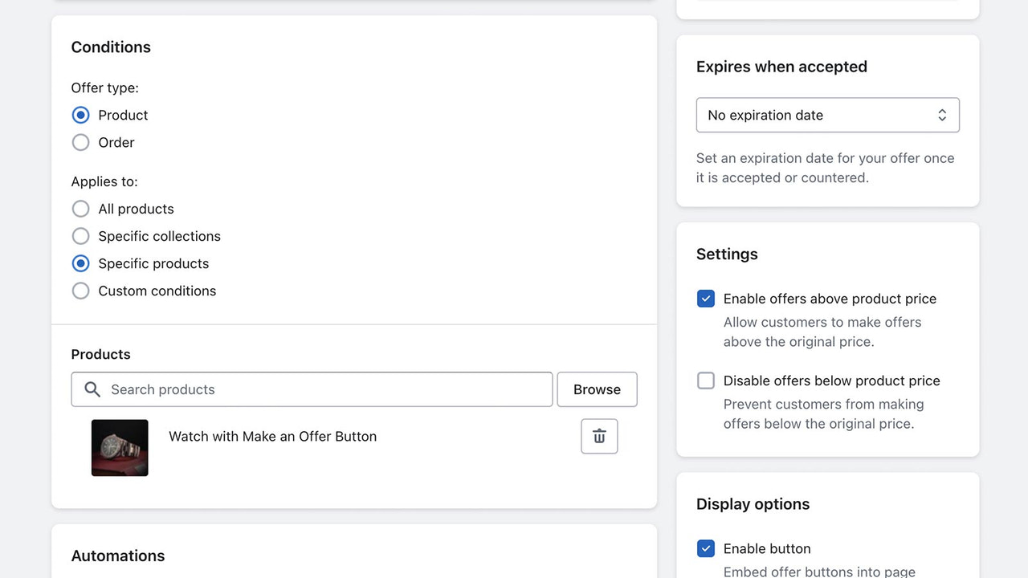Image resolution: width=1028 pixels, height=578 pixels.
Task: Reselect the "Product" offer type
Action: click(x=80, y=115)
